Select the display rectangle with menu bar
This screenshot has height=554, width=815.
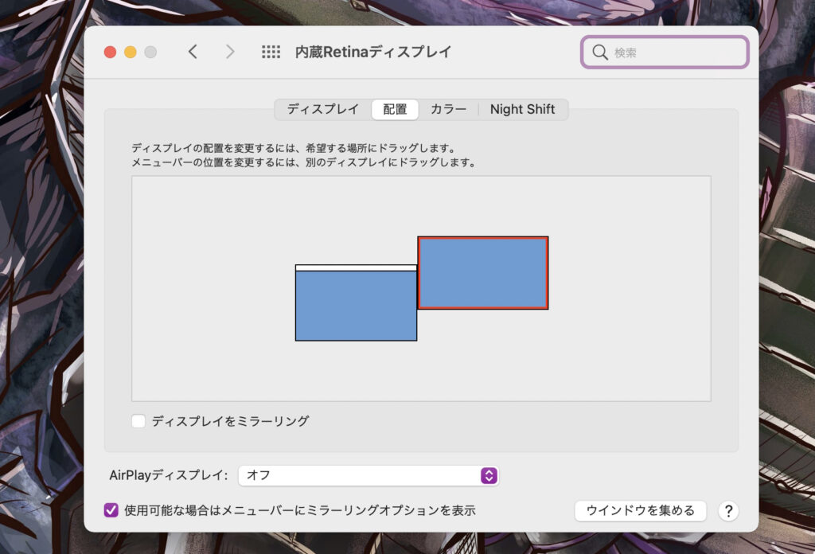pyautogui.click(x=356, y=303)
